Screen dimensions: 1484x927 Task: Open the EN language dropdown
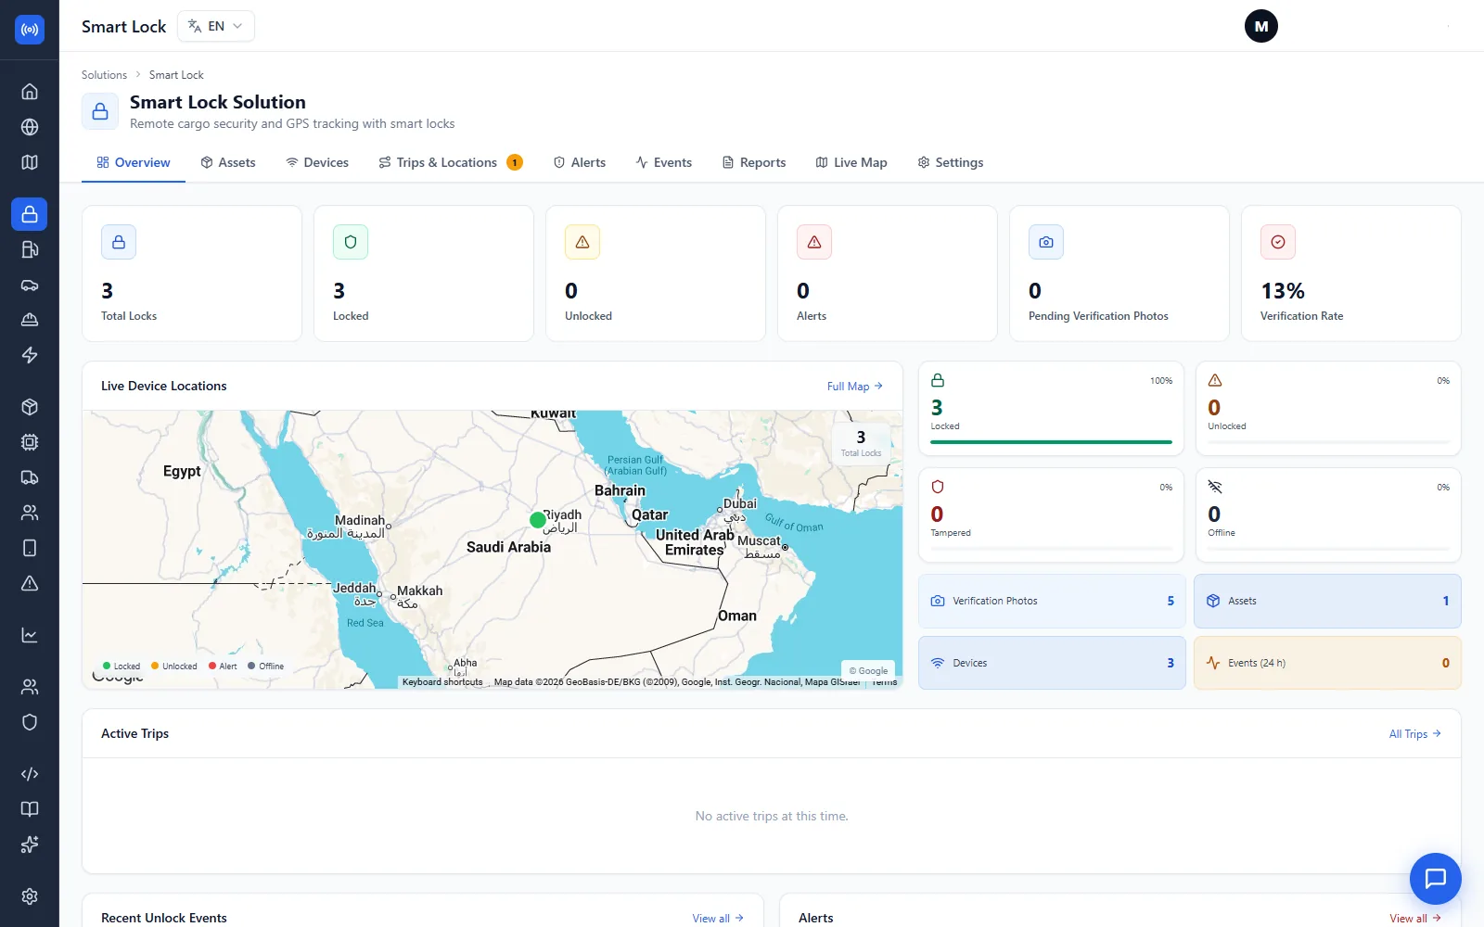215,26
